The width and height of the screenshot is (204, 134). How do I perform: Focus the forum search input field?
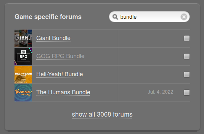(149, 17)
